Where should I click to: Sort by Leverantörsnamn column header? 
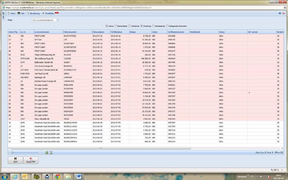click(x=48, y=32)
